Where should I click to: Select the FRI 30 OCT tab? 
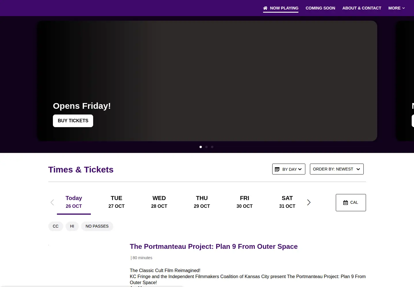point(245,202)
